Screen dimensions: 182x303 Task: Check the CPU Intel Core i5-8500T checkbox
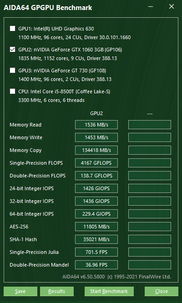pyautogui.click(x=13, y=91)
